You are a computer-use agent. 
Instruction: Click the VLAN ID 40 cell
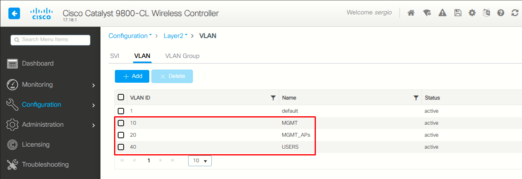(133, 147)
